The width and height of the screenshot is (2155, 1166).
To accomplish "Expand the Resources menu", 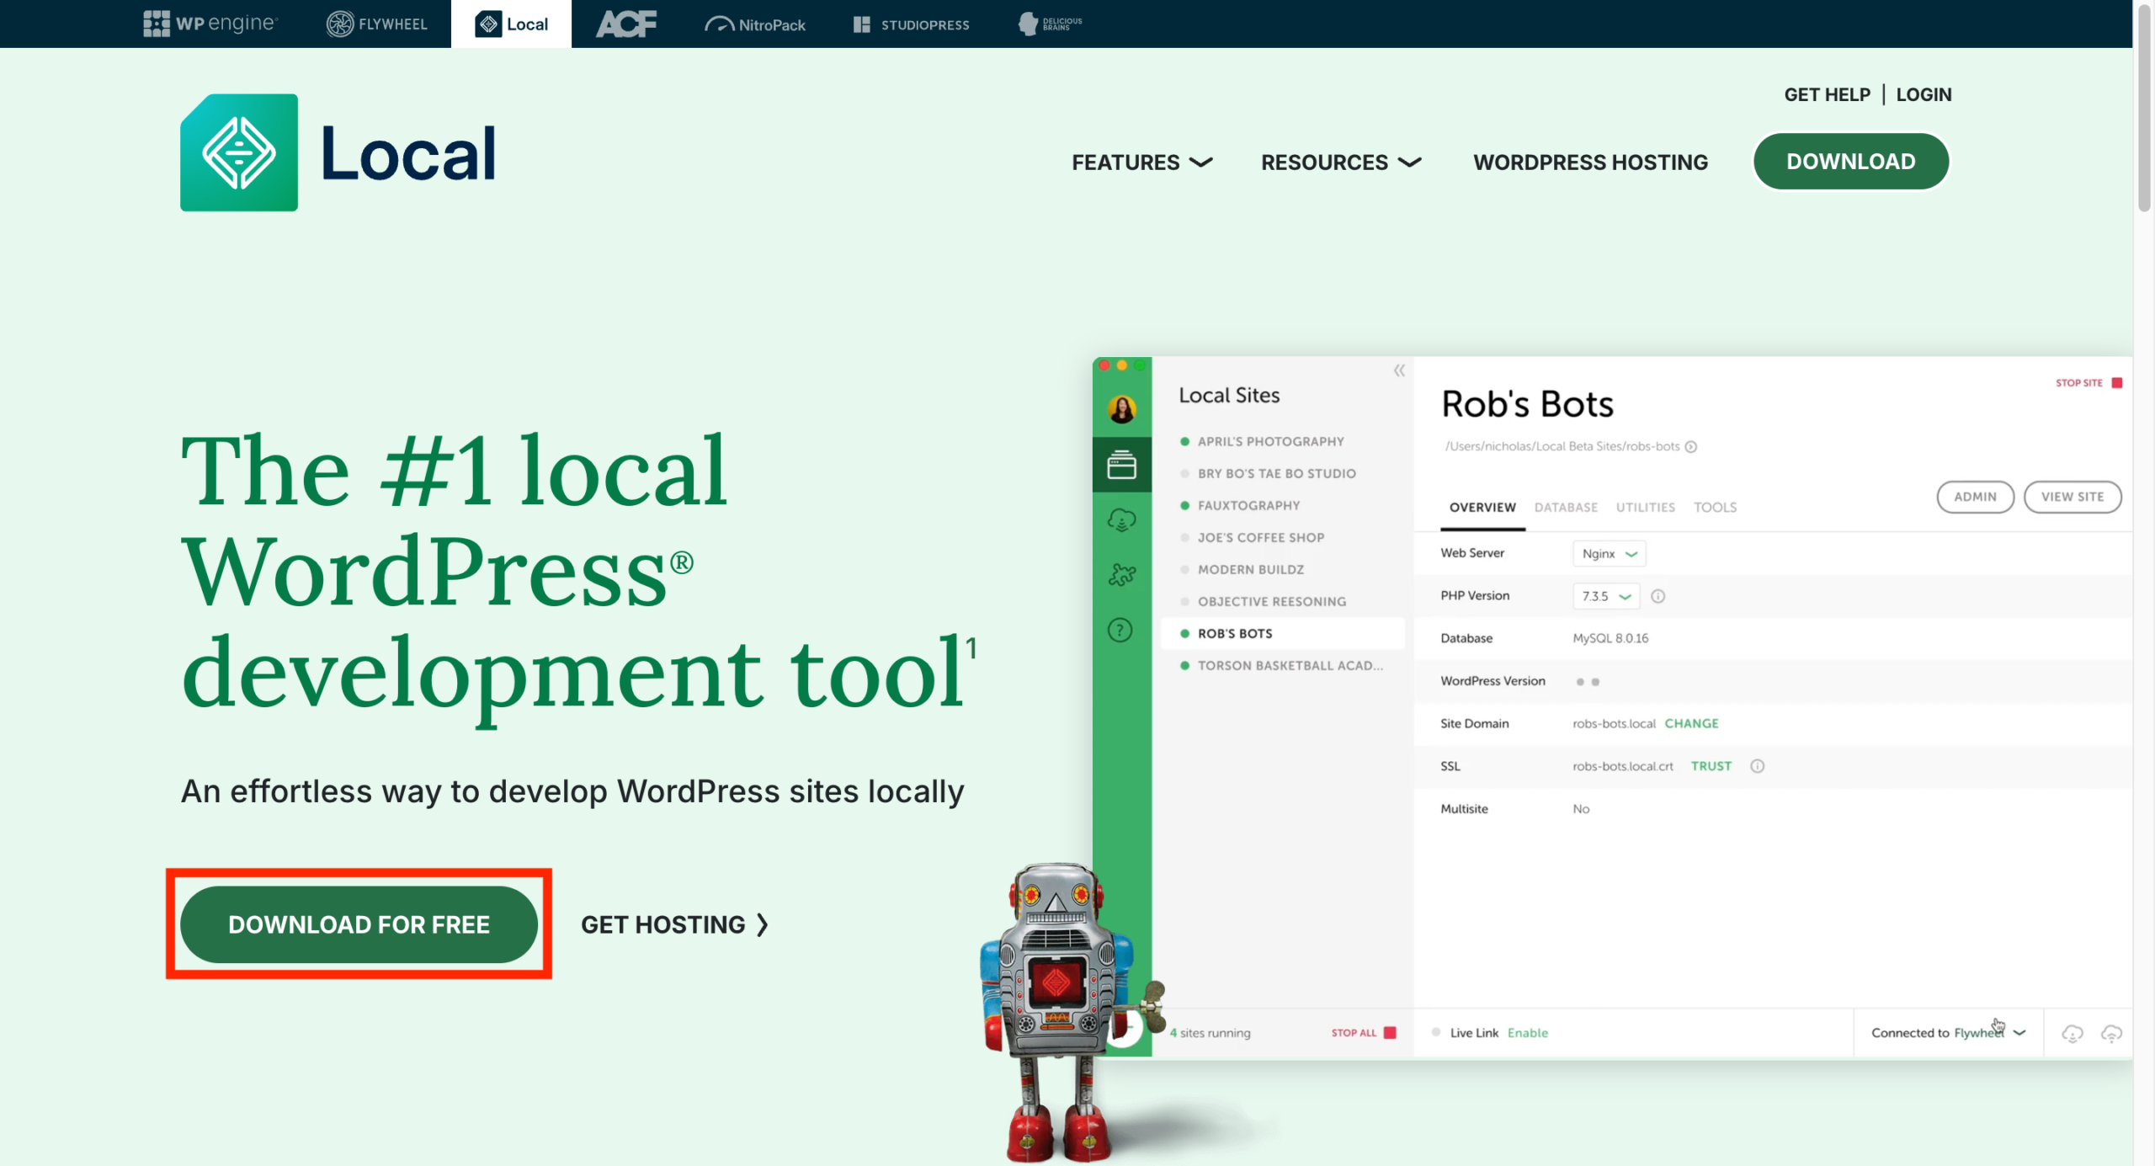I will [x=1341, y=162].
